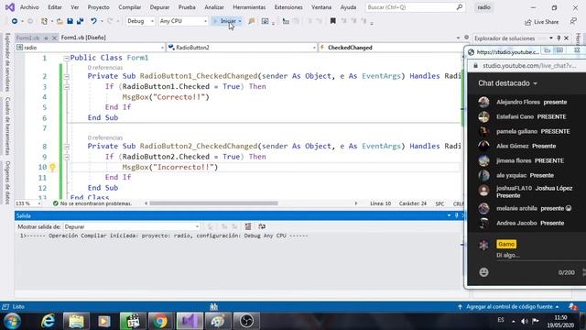This screenshot has width=586, height=330.
Task: Click the Buscar (Ctrl+Q) search field
Action: 415,7
